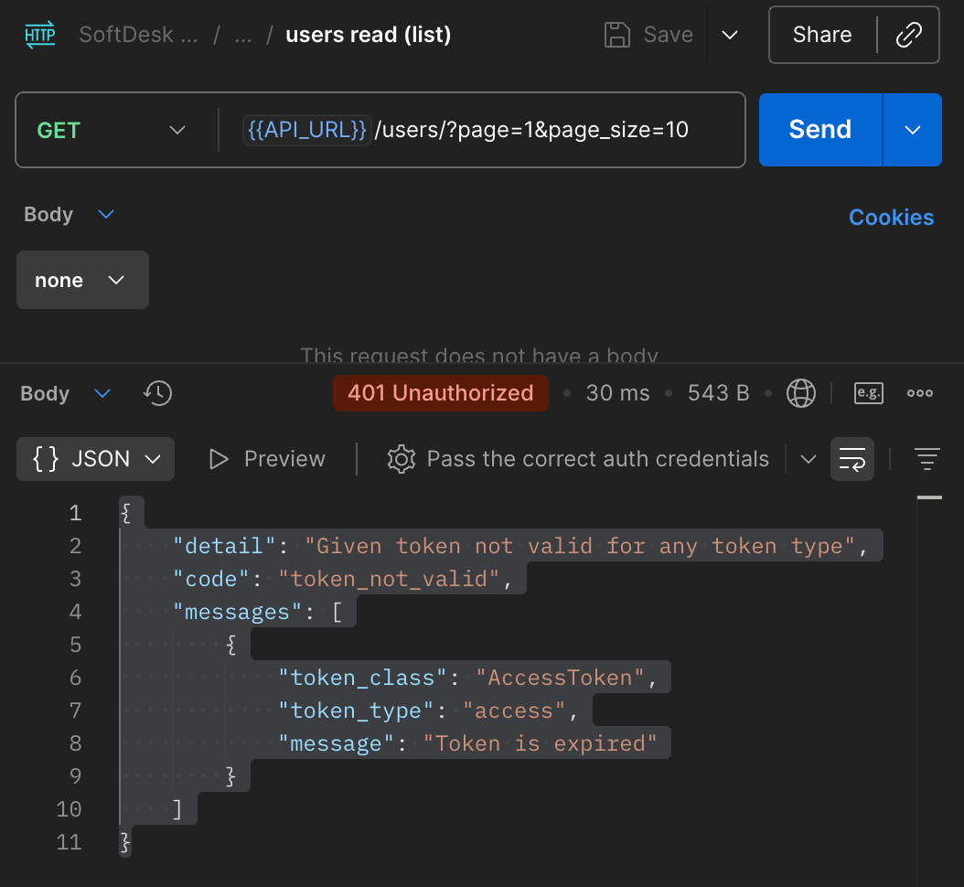Open the GET method dropdown
964x887 pixels.
pyautogui.click(x=111, y=130)
